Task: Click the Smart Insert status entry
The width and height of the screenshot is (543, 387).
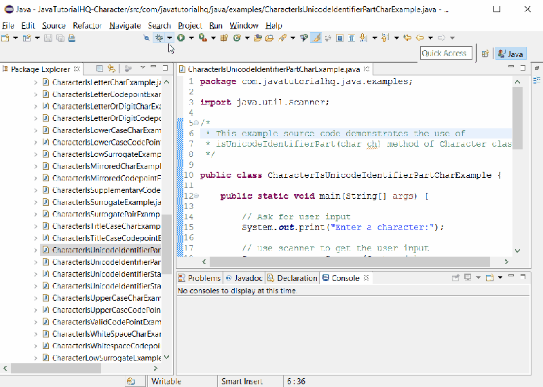Action: pos(242,382)
